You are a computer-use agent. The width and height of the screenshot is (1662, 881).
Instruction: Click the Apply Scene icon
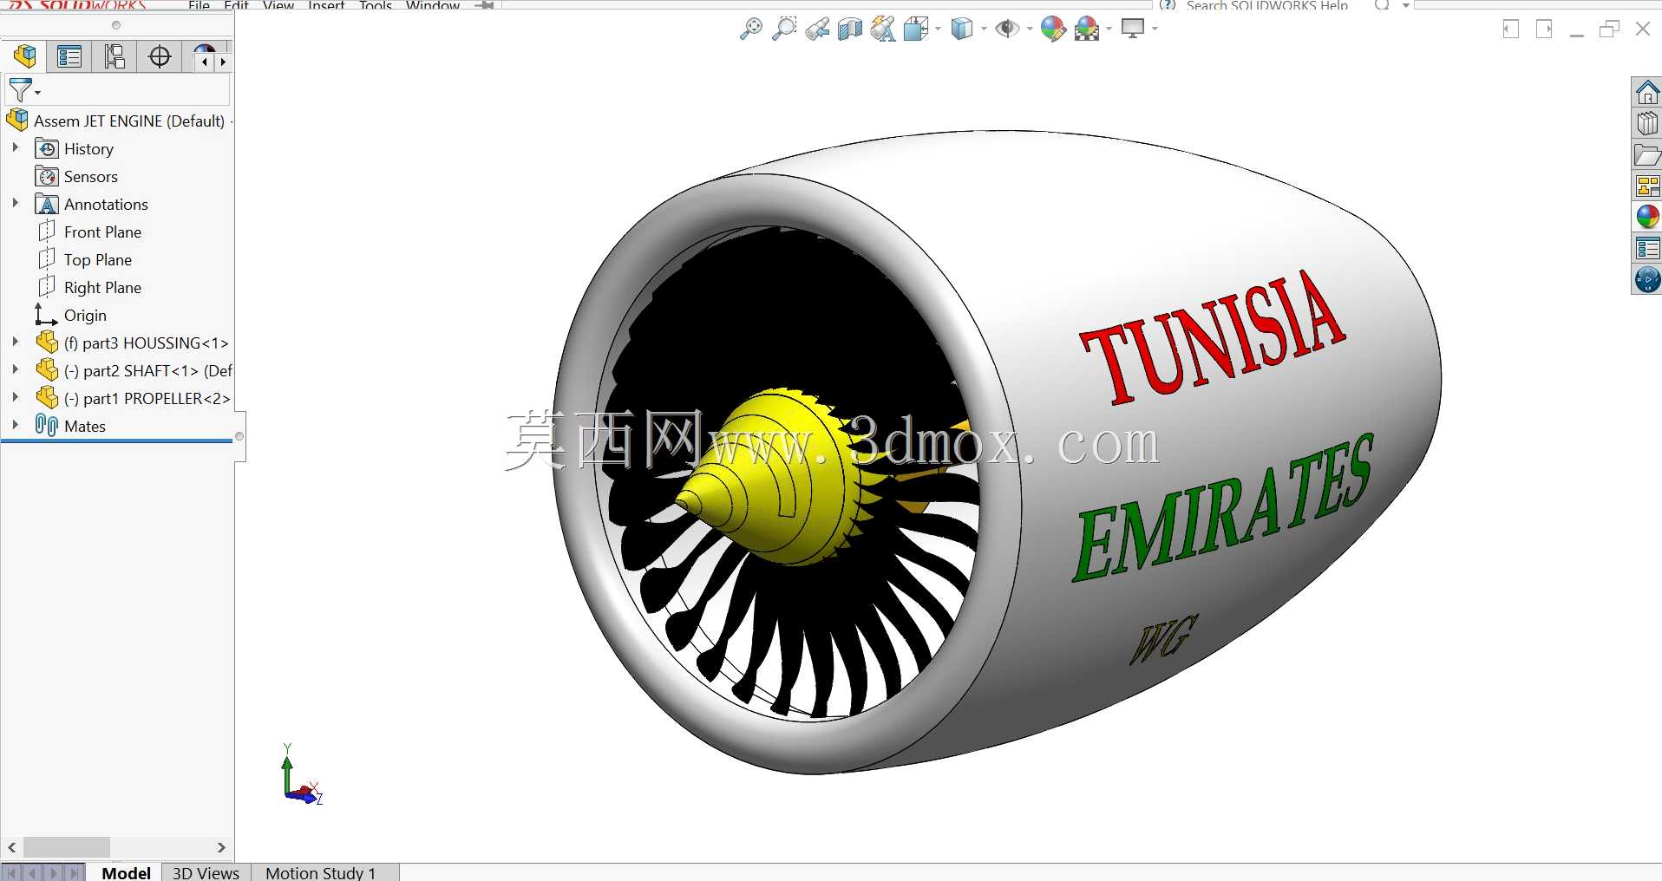point(1087,29)
